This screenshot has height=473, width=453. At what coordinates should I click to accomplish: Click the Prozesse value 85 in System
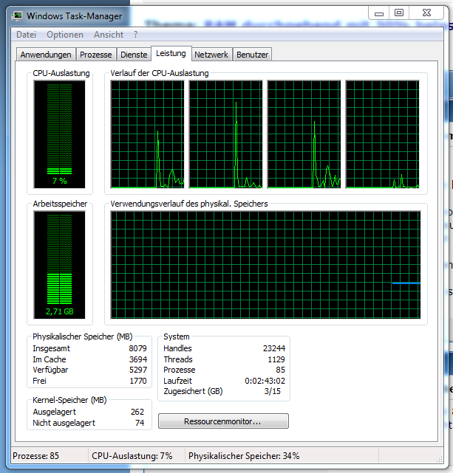click(280, 370)
